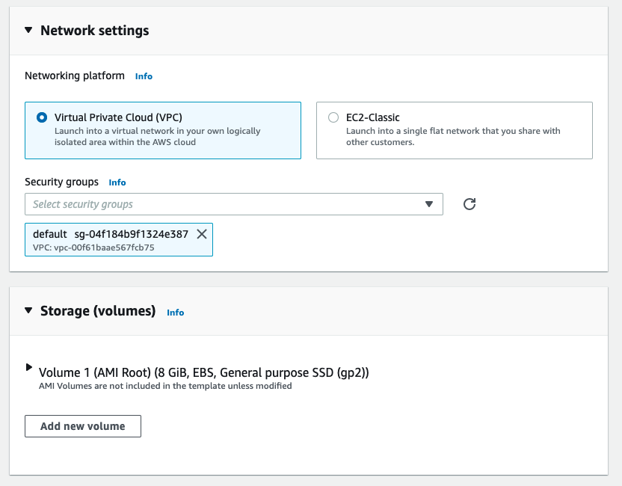The height and width of the screenshot is (486, 622).
Task: Click the Storage (volumes) heading text
Action: (x=98, y=311)
